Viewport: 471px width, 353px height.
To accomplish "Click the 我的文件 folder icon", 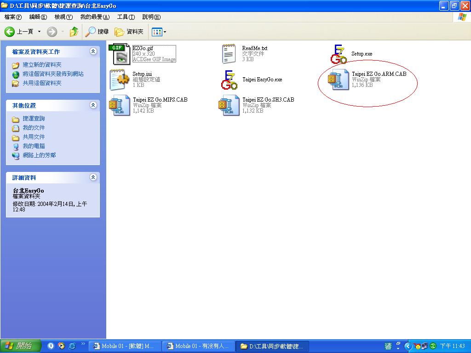I will (16, 128).
